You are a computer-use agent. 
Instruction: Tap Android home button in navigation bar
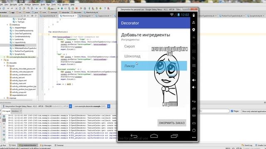154,136
